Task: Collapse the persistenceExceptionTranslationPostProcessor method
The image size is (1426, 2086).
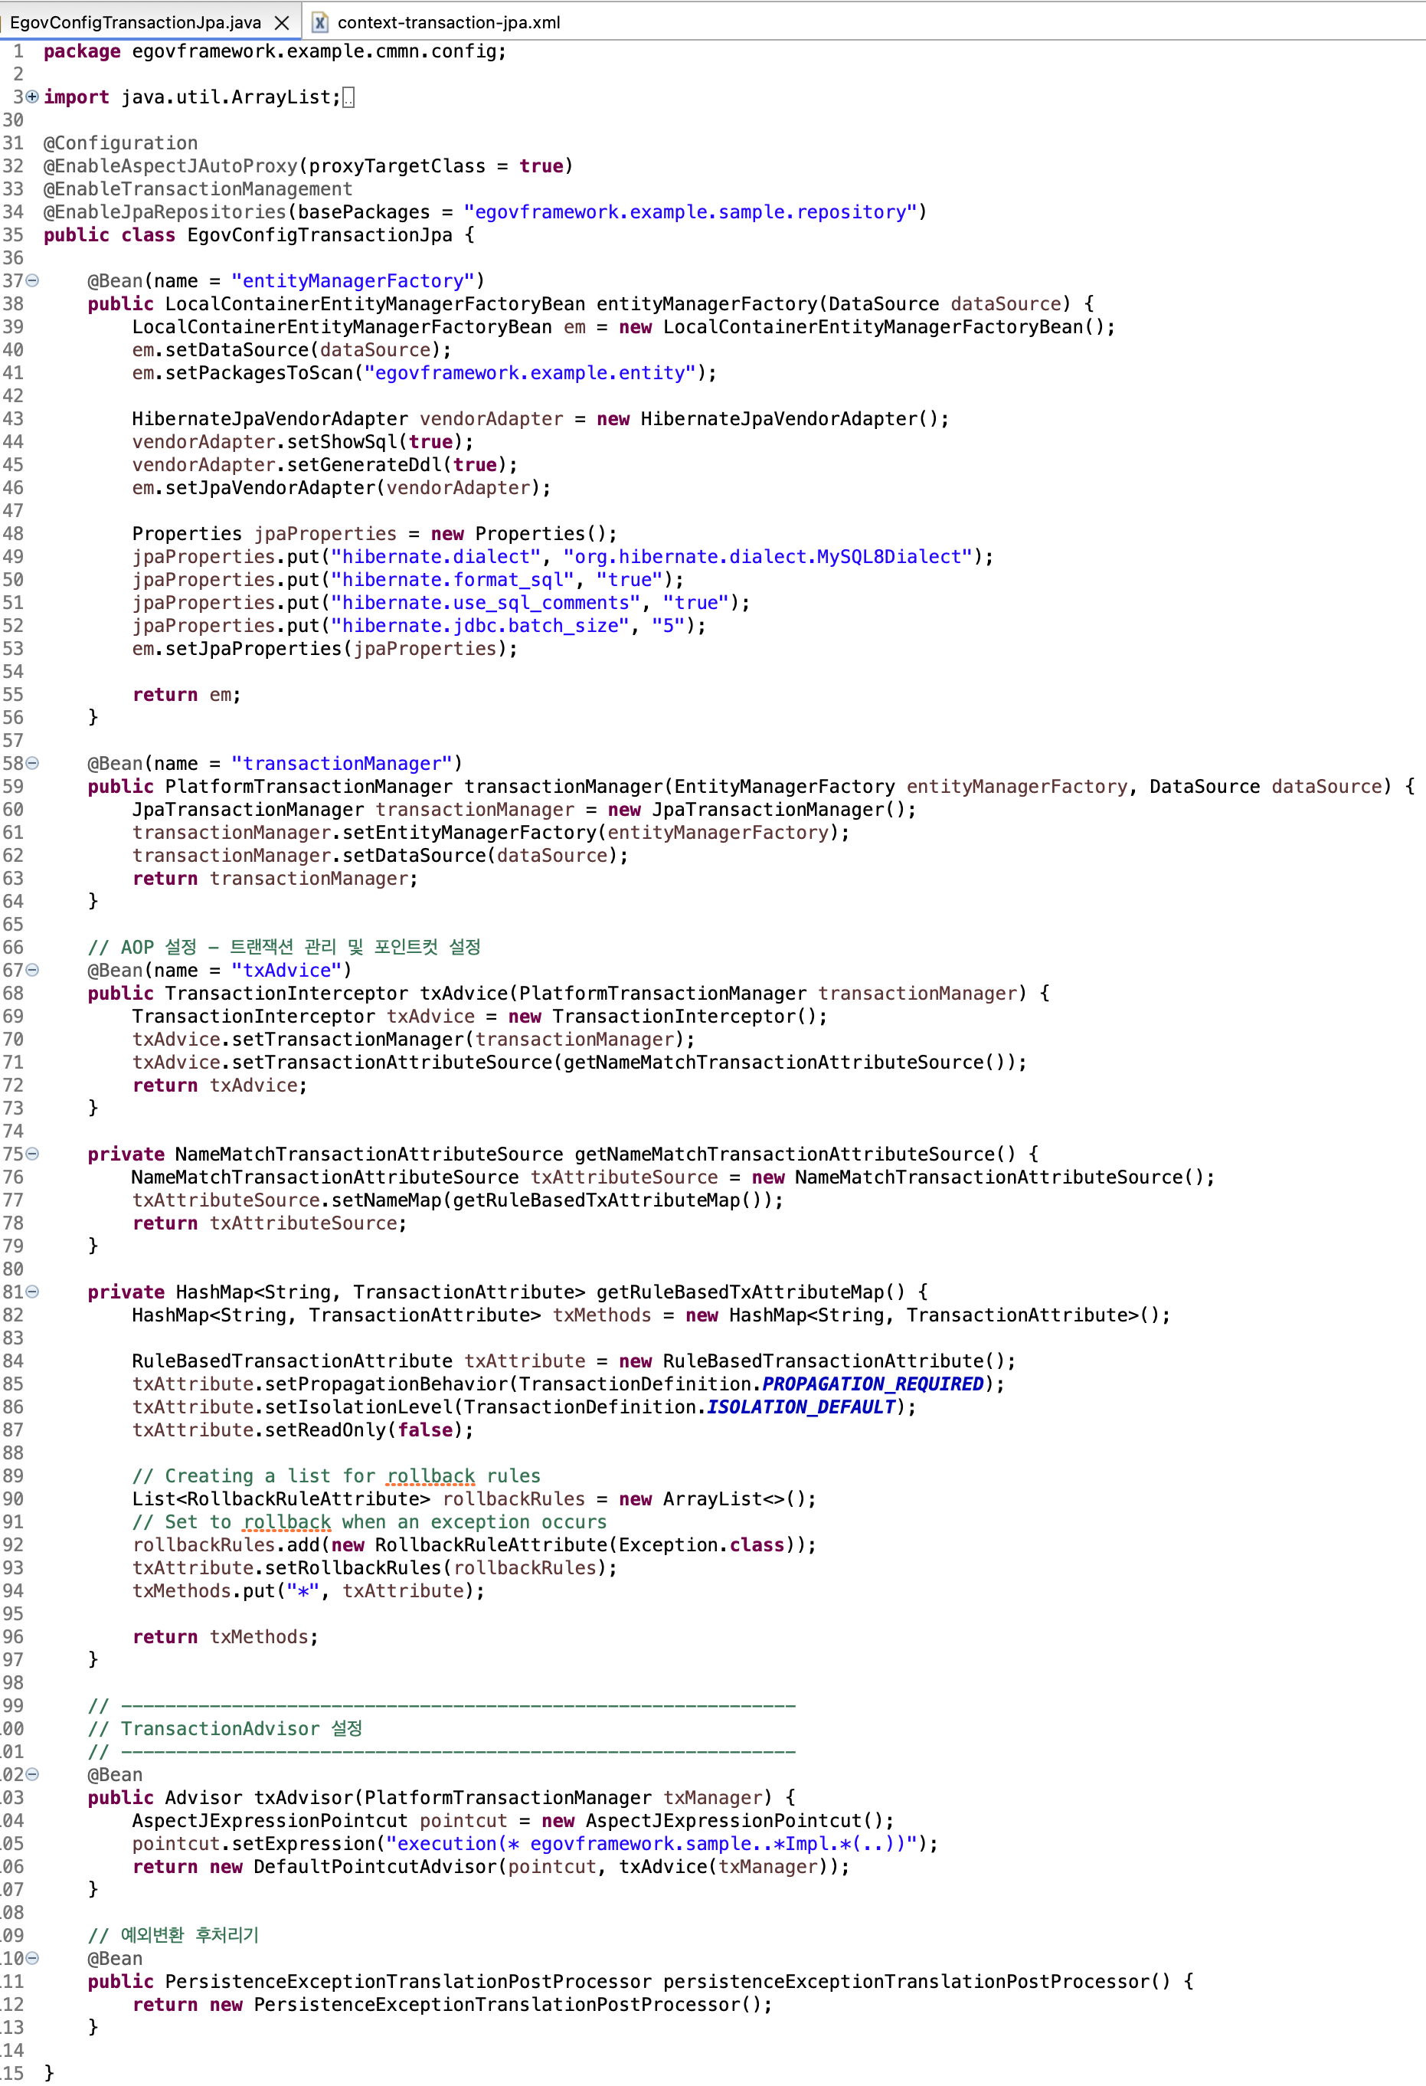Action: 31,1957
